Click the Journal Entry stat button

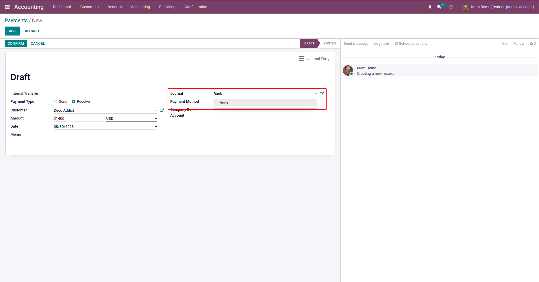click(314, 59)
